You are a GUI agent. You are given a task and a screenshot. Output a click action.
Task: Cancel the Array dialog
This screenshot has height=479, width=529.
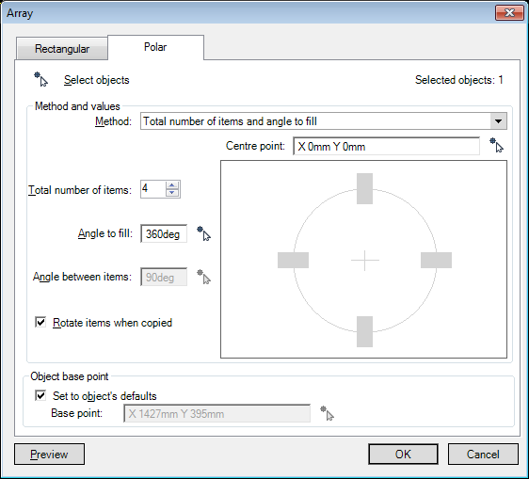[483, 455]
